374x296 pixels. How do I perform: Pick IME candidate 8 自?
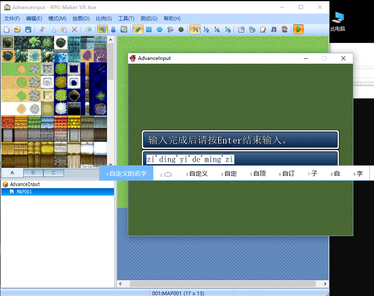point(335,174)
